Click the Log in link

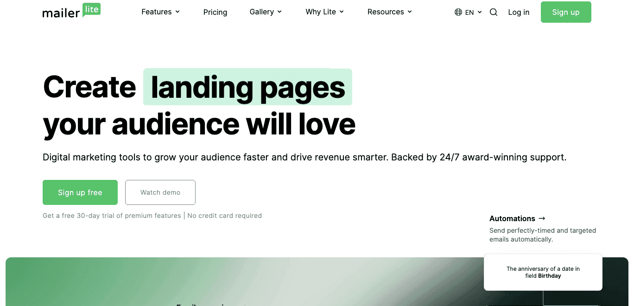[519, 13]
